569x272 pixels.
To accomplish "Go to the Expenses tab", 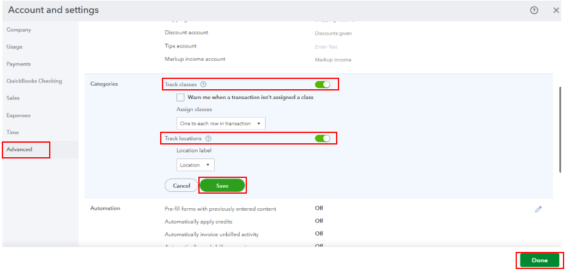I will [18, 115].
